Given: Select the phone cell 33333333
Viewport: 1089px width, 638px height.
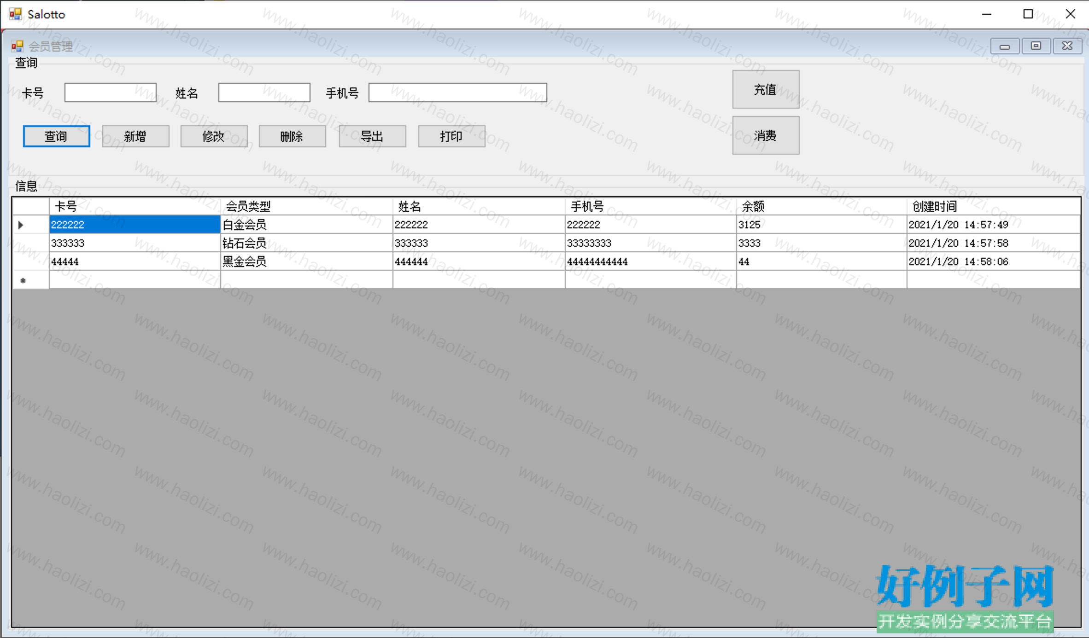Looking at the screenshot, I should point(651,243).
